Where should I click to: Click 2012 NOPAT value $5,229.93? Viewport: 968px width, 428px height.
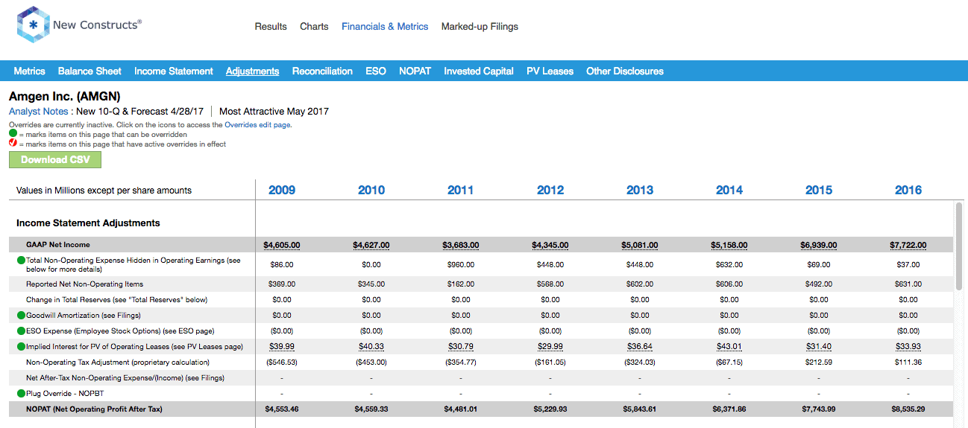[550, 409]
